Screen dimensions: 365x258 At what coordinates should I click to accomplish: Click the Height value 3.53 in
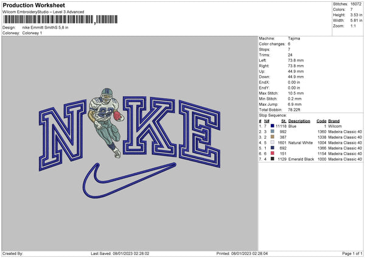coord(356,15)
